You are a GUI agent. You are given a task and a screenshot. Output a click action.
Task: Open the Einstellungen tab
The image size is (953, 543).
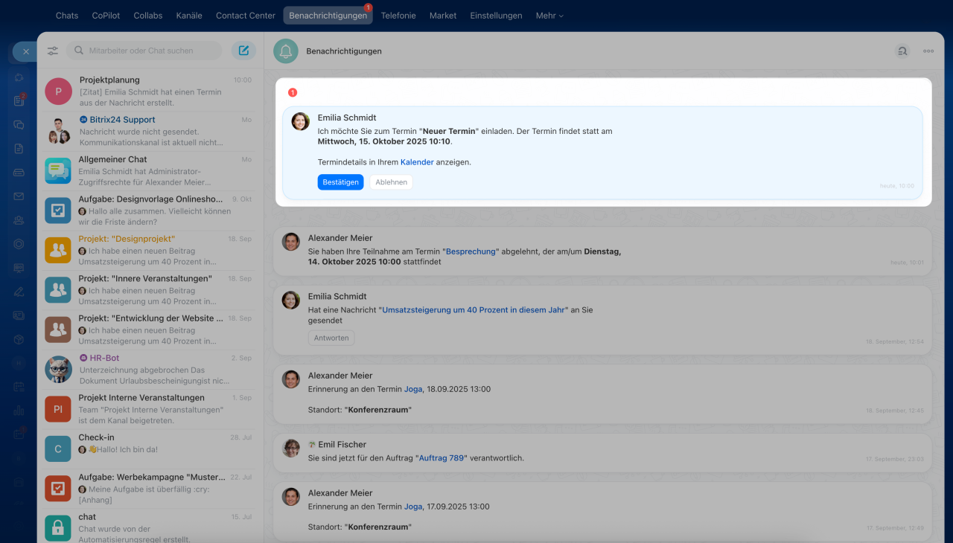point(496,16)
